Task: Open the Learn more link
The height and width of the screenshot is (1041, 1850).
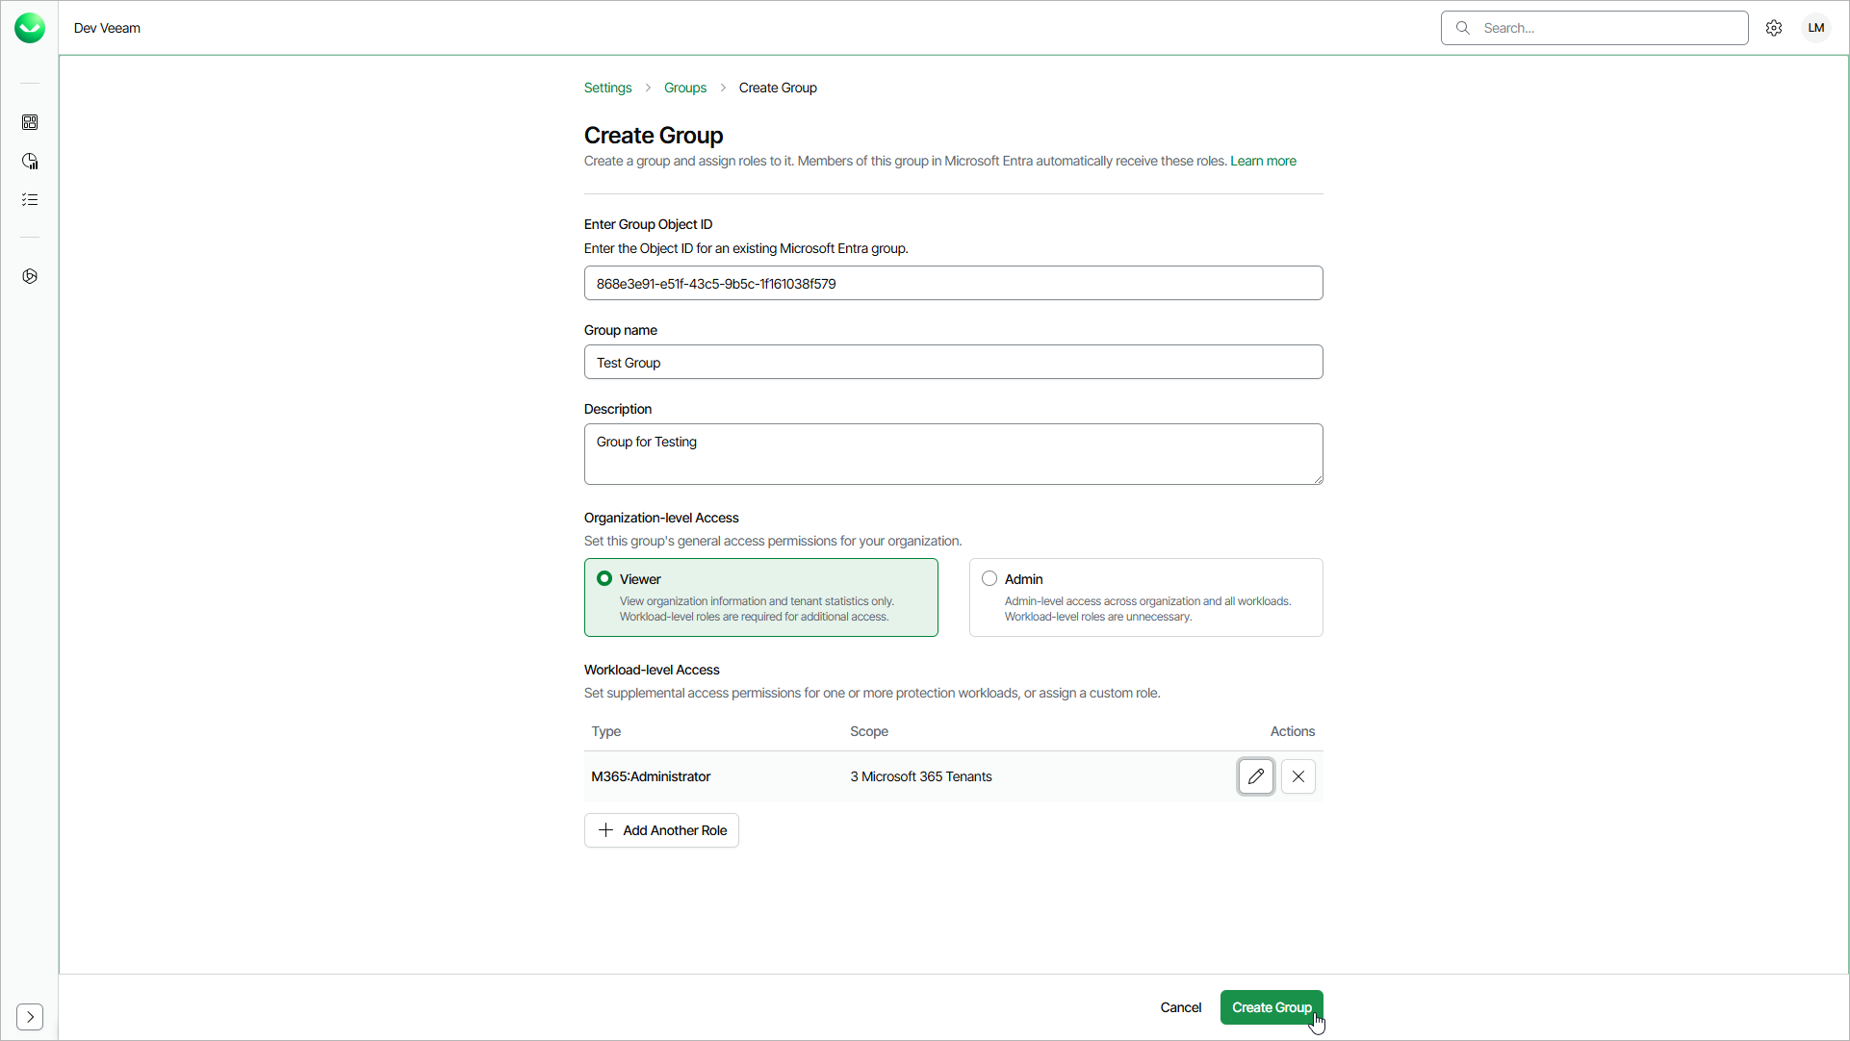Action: [x=1263, y=161]
